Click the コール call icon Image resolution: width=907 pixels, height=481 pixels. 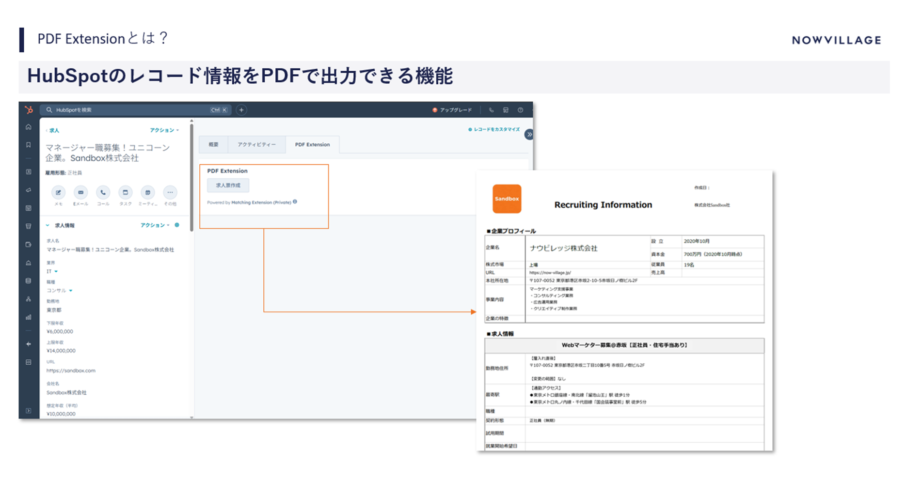(x=103, y=192)
